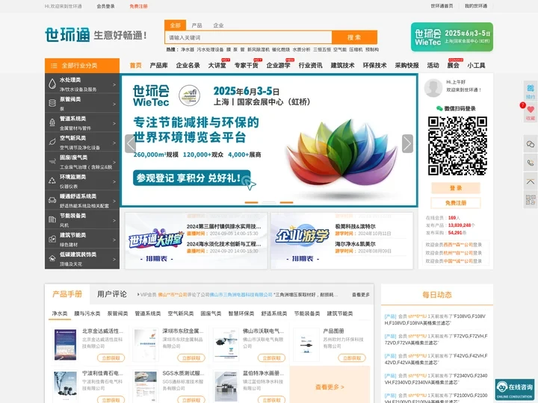Click the hydrant icon for 管道系统类

pos(52,122)
